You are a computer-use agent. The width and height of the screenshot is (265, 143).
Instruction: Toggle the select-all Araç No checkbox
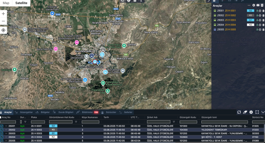[x=1, y=117]
